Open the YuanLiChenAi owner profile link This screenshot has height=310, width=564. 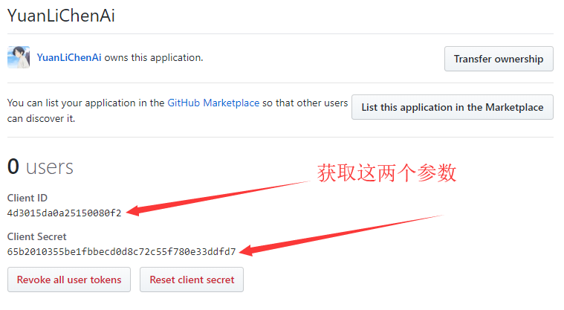[69, 57]
